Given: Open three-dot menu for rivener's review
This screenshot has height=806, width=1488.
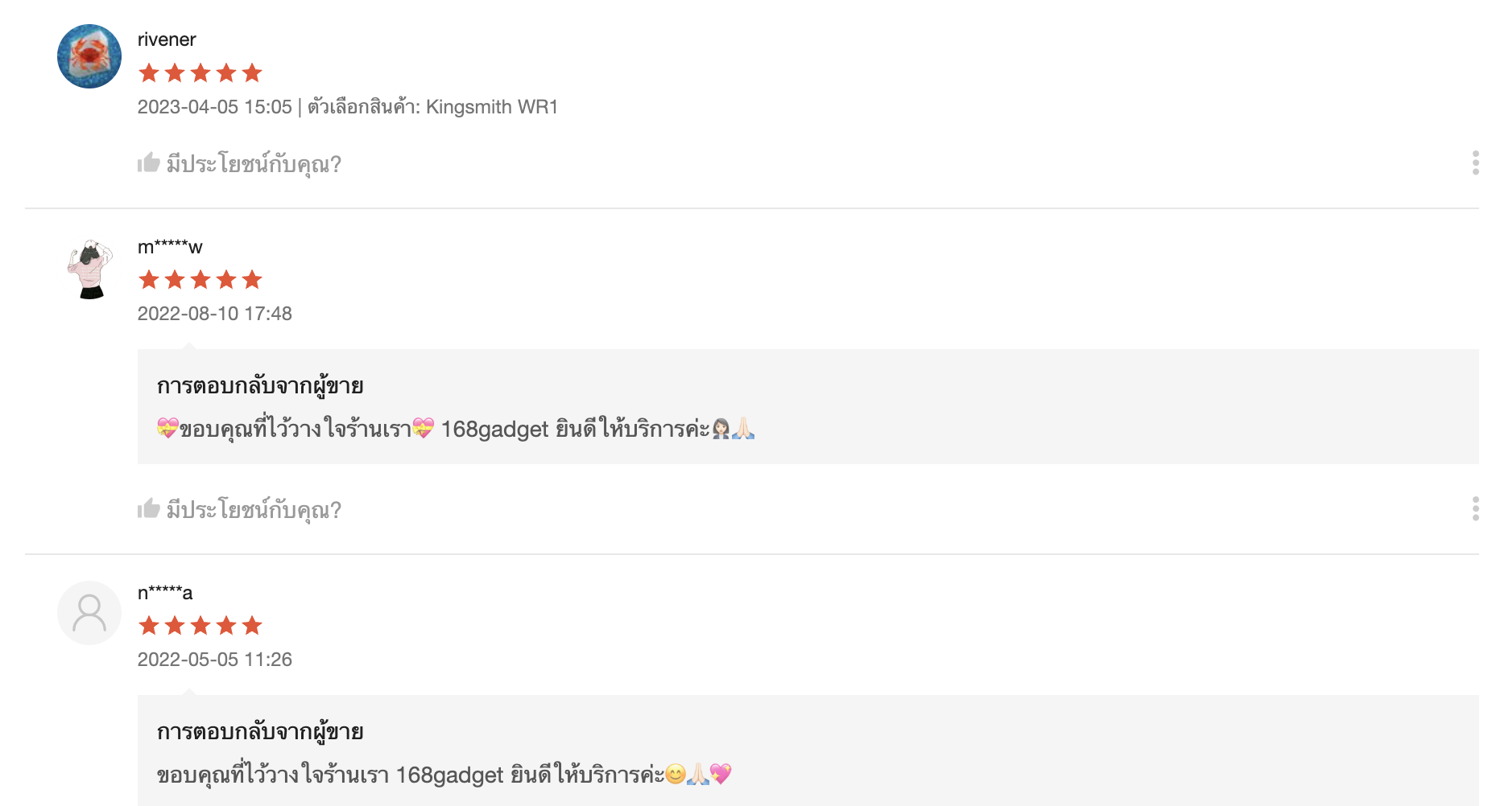Looking at the screenshot, I should click(x=1475, y=162).
